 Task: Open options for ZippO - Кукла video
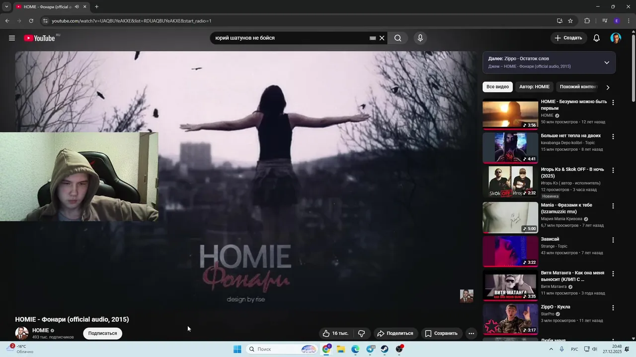(613, 308)
